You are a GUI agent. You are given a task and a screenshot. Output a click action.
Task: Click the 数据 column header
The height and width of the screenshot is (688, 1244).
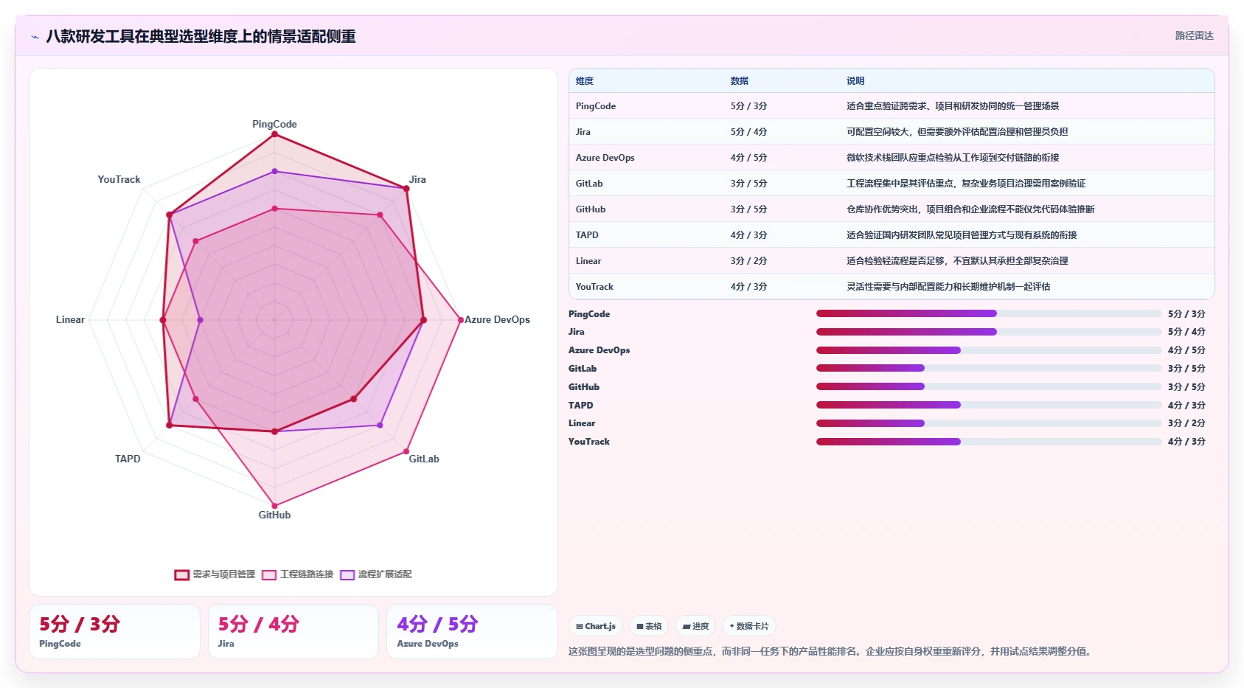[740, 81]
